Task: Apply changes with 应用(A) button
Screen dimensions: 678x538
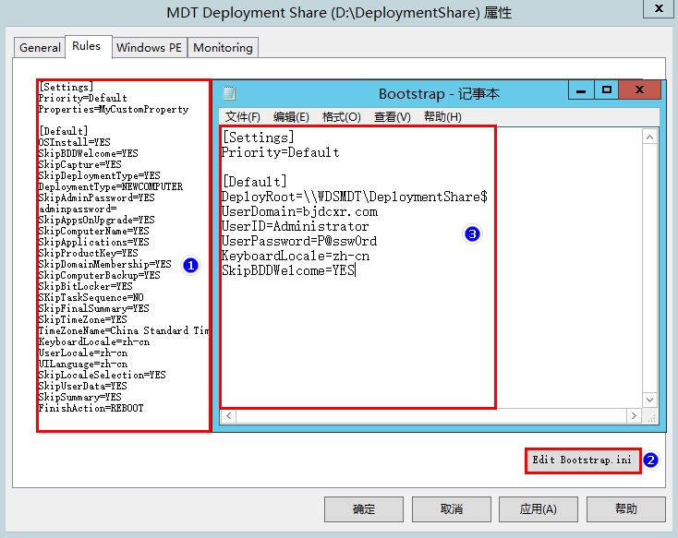Action: (x=539, y=509)
